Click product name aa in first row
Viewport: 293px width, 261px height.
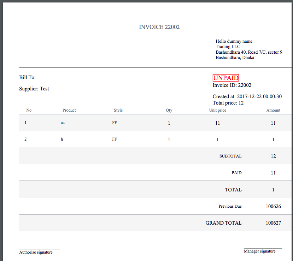[x=63, y=123]
